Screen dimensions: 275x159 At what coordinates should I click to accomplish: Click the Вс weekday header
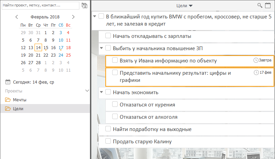[x=68, y=25]
